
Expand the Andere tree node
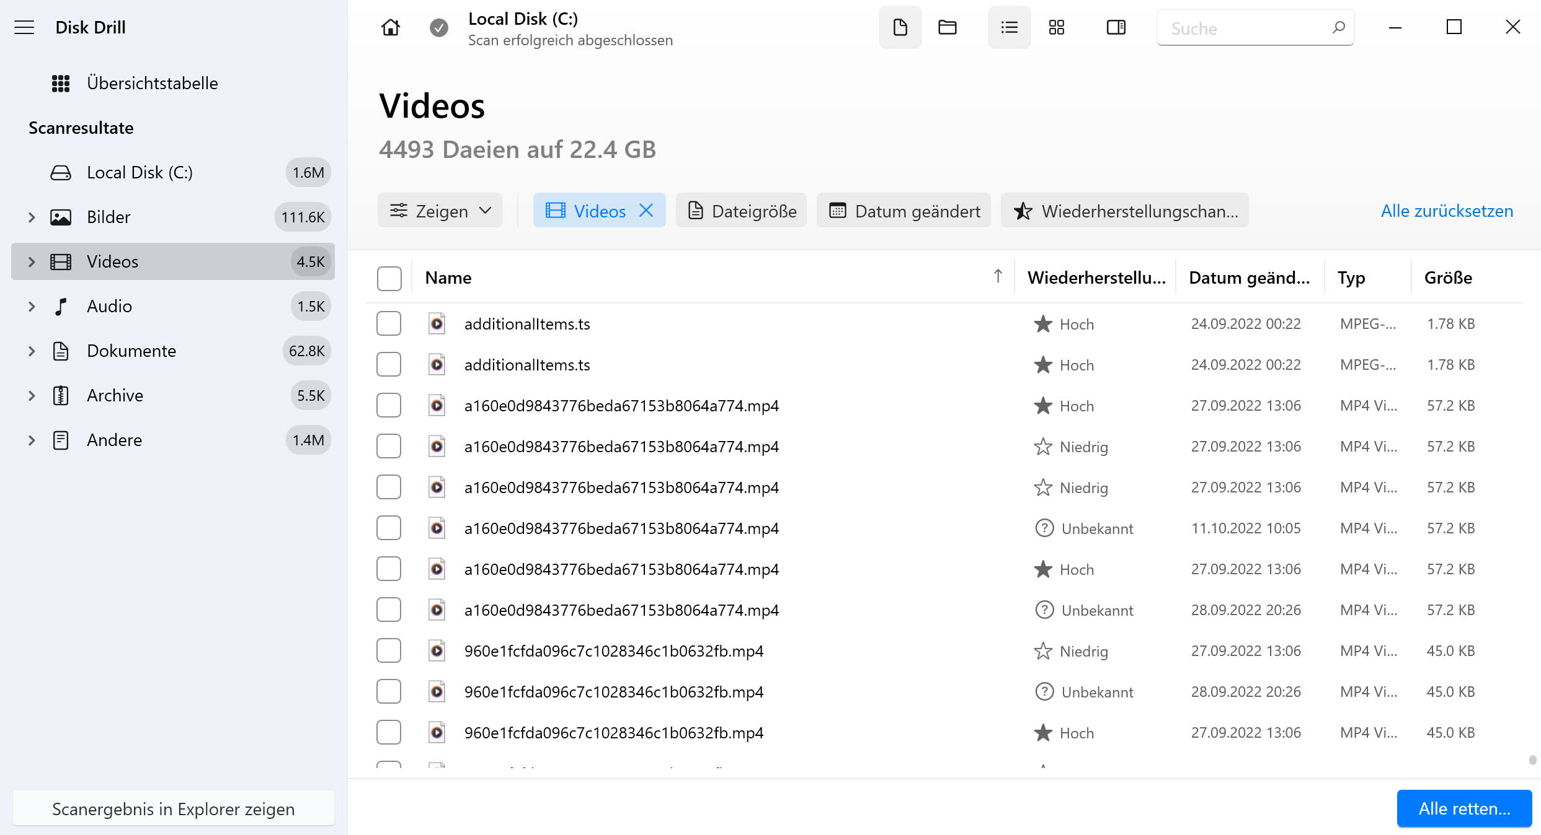point(32,440)
